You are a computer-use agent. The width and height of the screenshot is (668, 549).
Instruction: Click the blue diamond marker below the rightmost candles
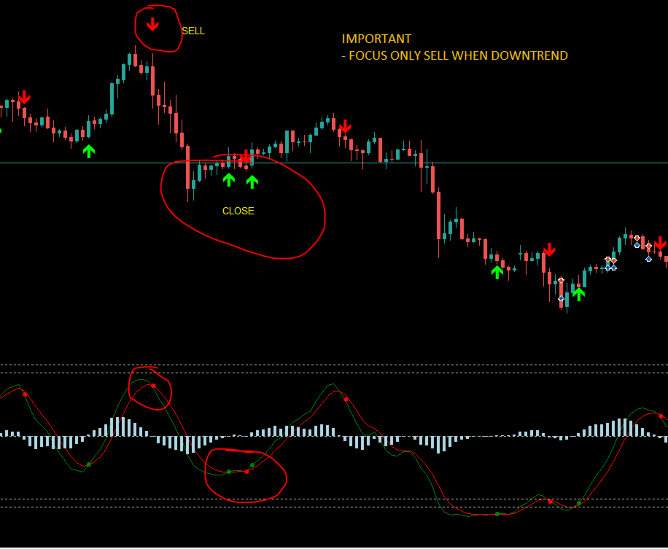[x=648, y=259]
